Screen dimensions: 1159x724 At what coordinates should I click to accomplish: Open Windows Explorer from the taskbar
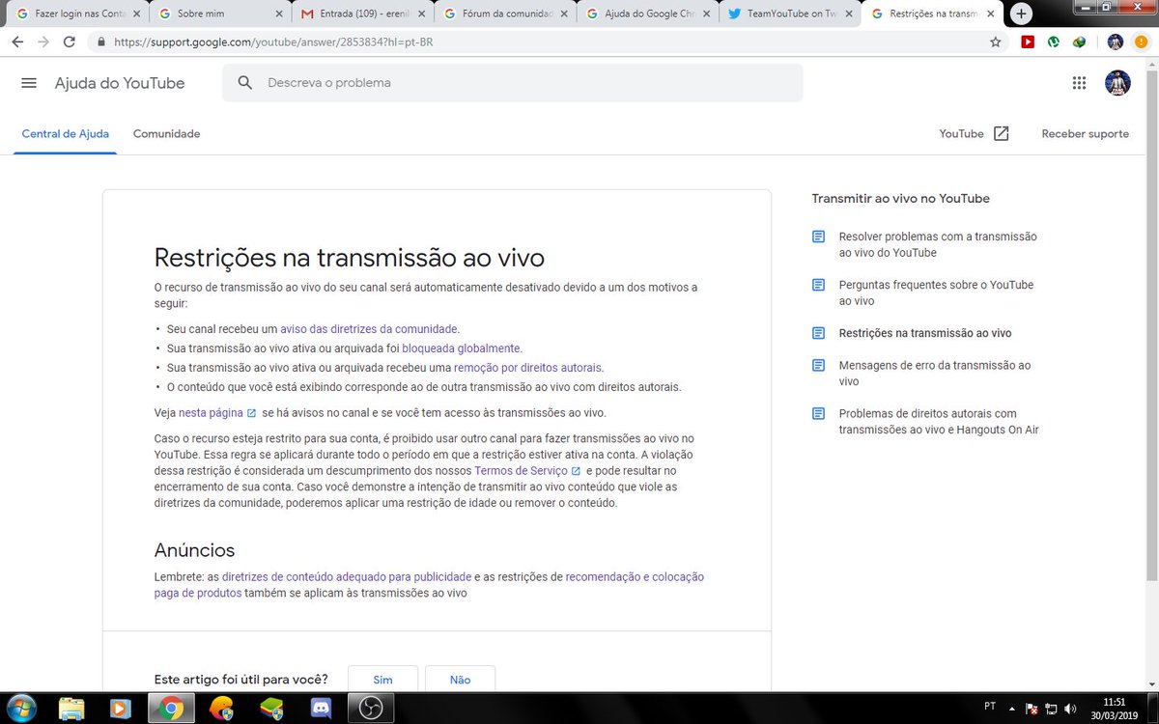[x=72, y=708]
